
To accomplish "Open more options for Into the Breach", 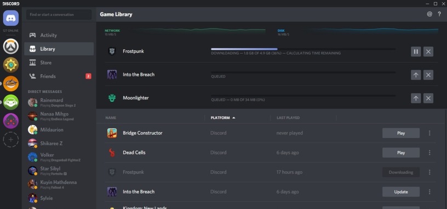I will point(429,192).
